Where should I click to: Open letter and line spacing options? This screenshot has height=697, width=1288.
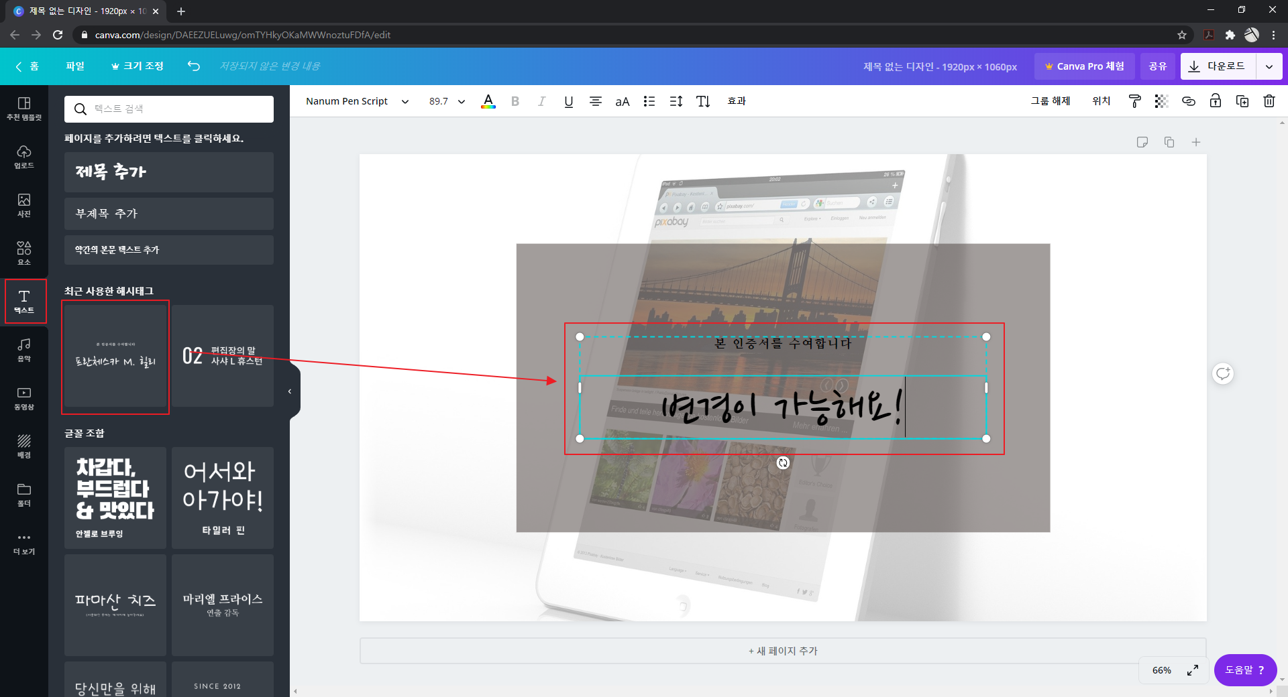(x=676, y=101)
